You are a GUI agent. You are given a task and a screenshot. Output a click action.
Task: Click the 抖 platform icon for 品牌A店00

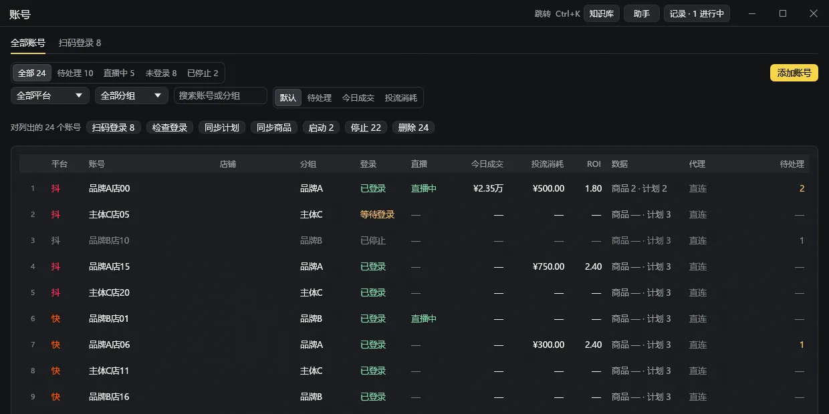point(55,189)
